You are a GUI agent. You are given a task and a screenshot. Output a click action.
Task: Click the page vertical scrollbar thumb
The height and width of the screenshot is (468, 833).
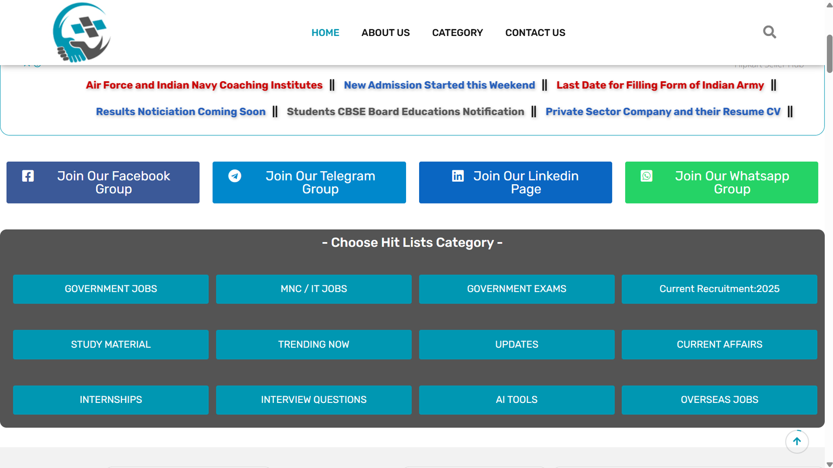pyautogui.click(x=829, y=54)
